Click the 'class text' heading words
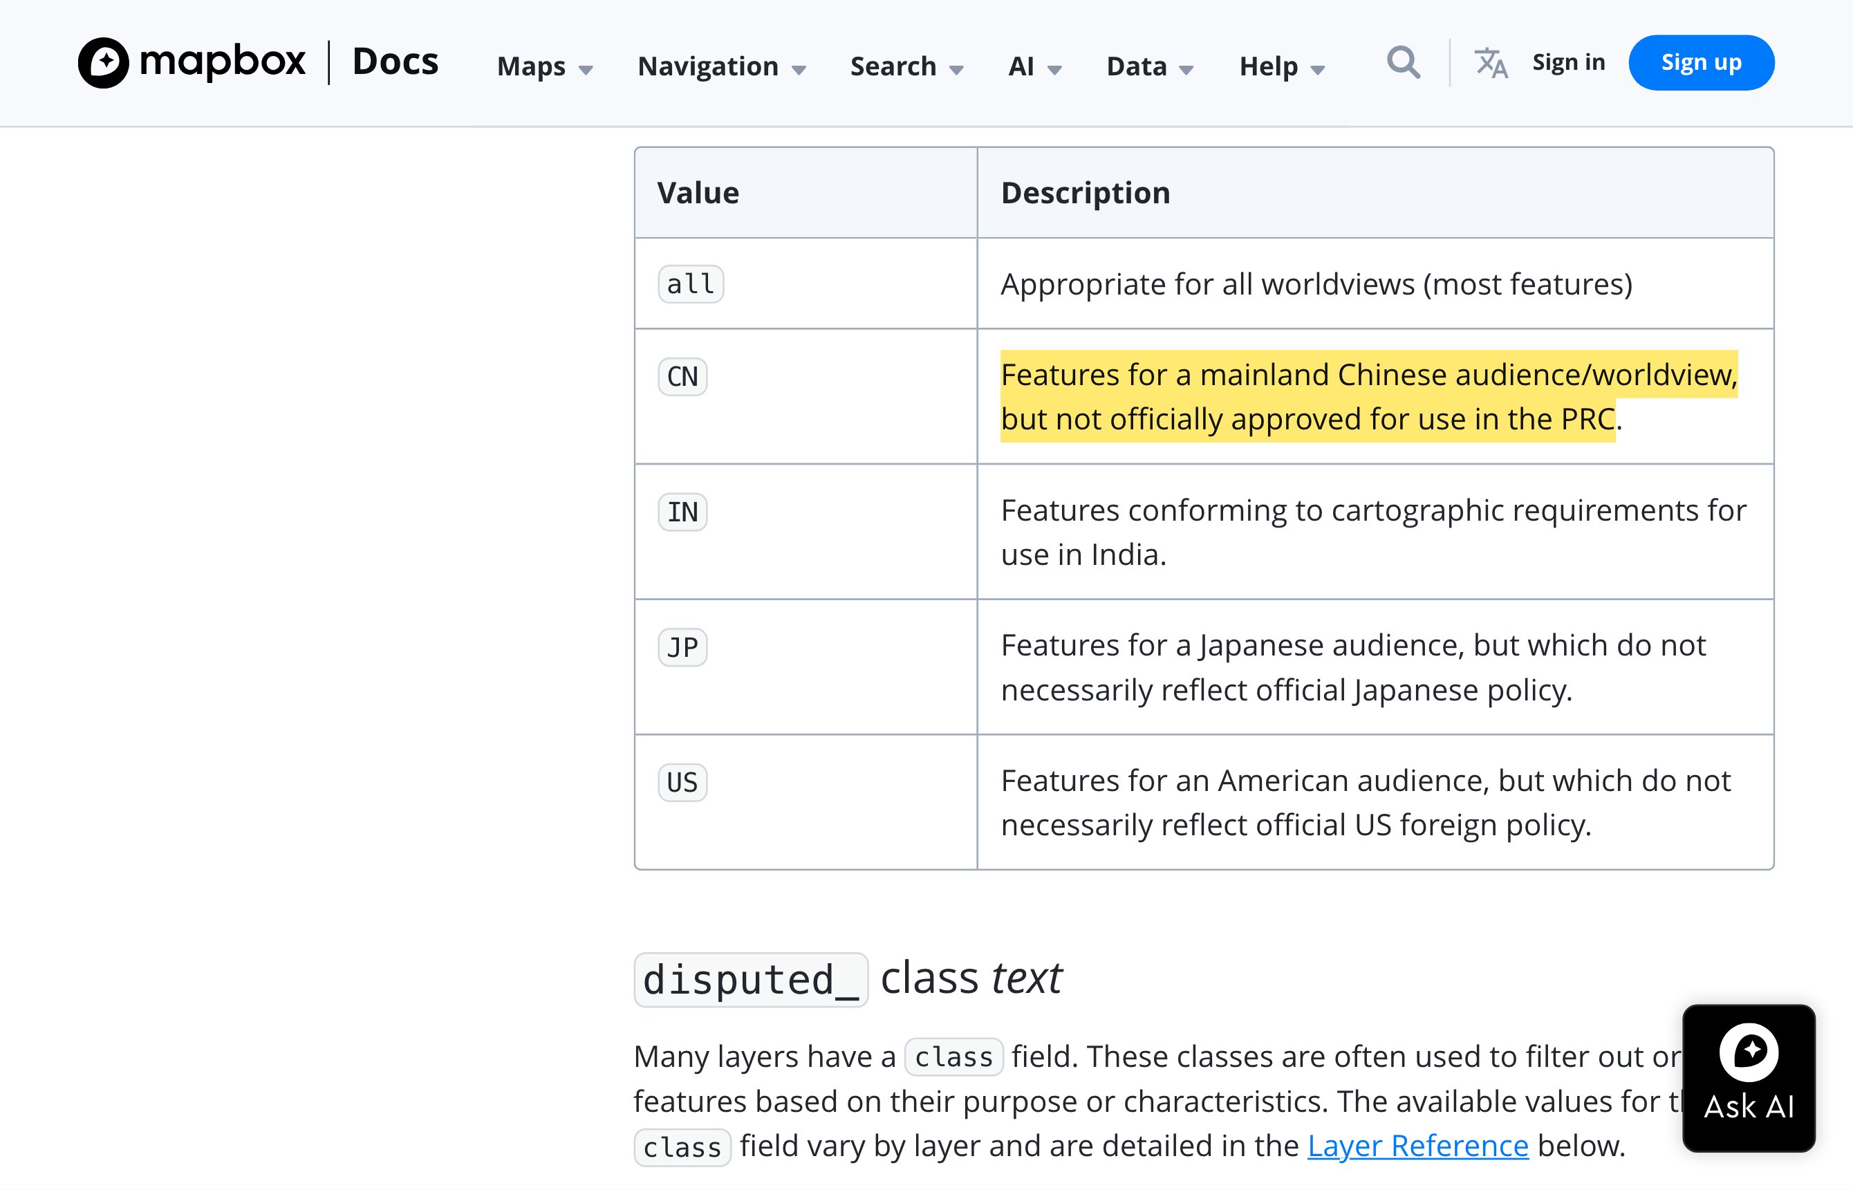Viewport: 1853px width, 1190px height. click(x=971, y=978)
